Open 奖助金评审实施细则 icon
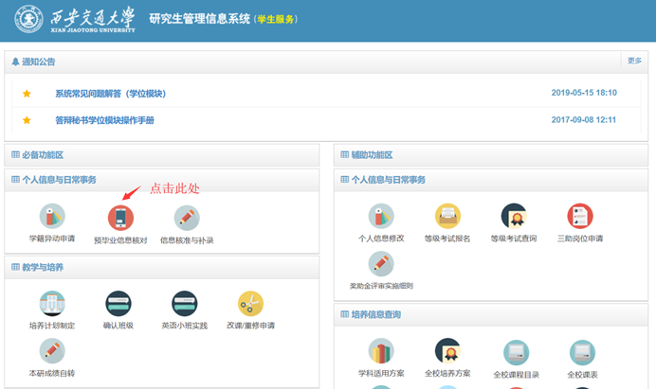Viewport: 656px width, 389px height. tap(381, 264)
